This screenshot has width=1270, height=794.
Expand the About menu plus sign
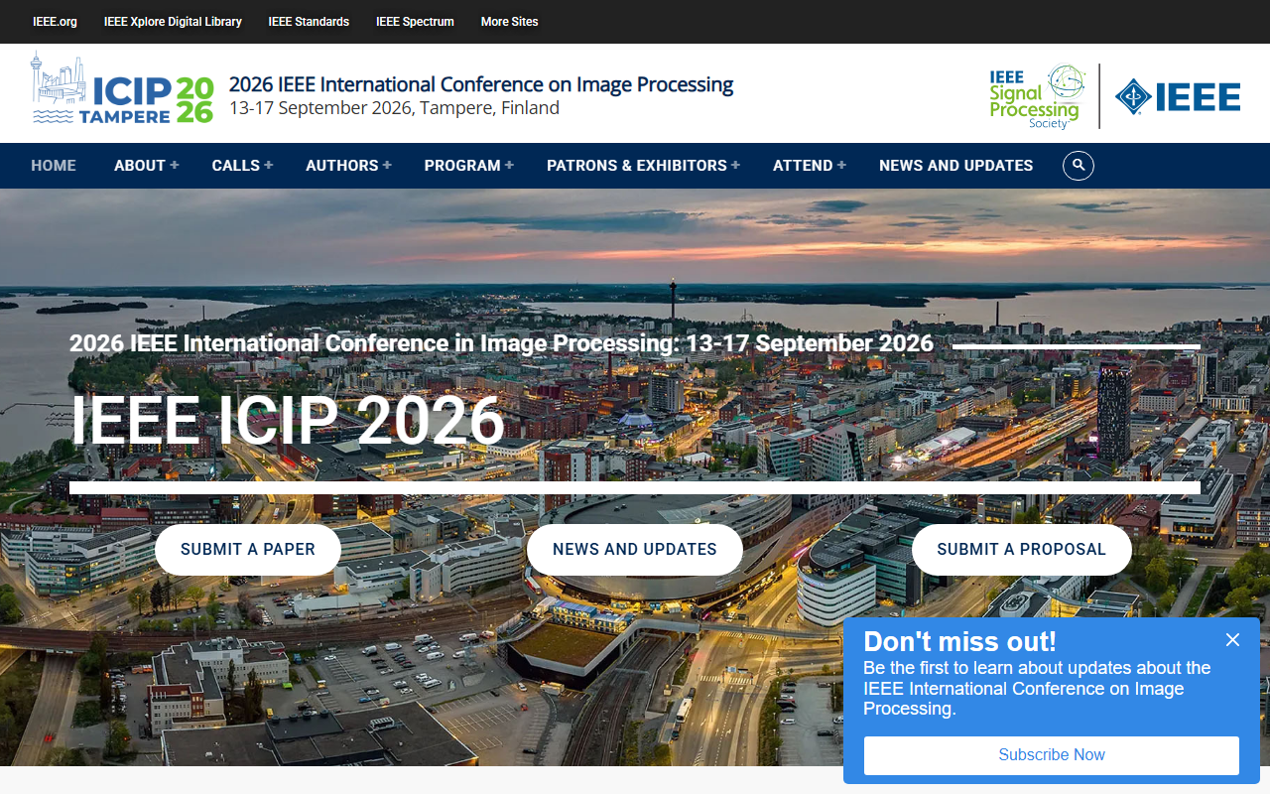pyautogui.click(x=175, y=166)
